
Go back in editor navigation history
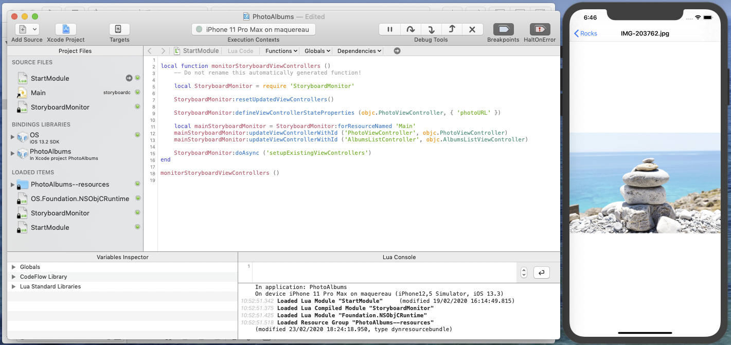(150, 51)
